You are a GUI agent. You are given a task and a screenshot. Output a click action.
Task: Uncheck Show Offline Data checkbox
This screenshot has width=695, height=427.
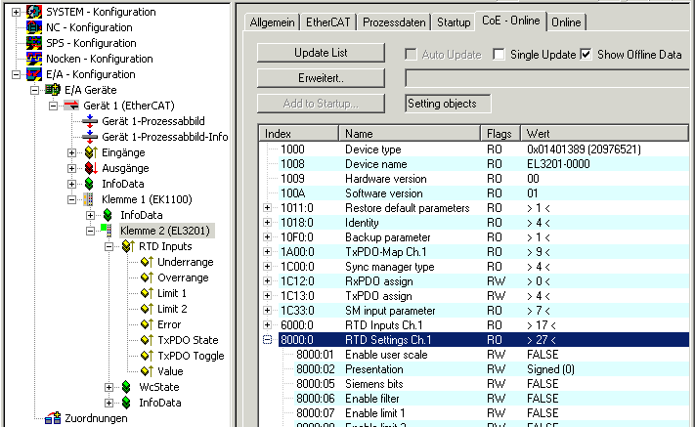tap(586, 55)
